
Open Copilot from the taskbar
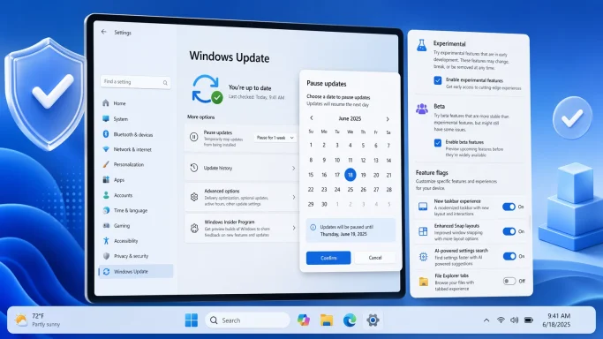click(304, 320)
